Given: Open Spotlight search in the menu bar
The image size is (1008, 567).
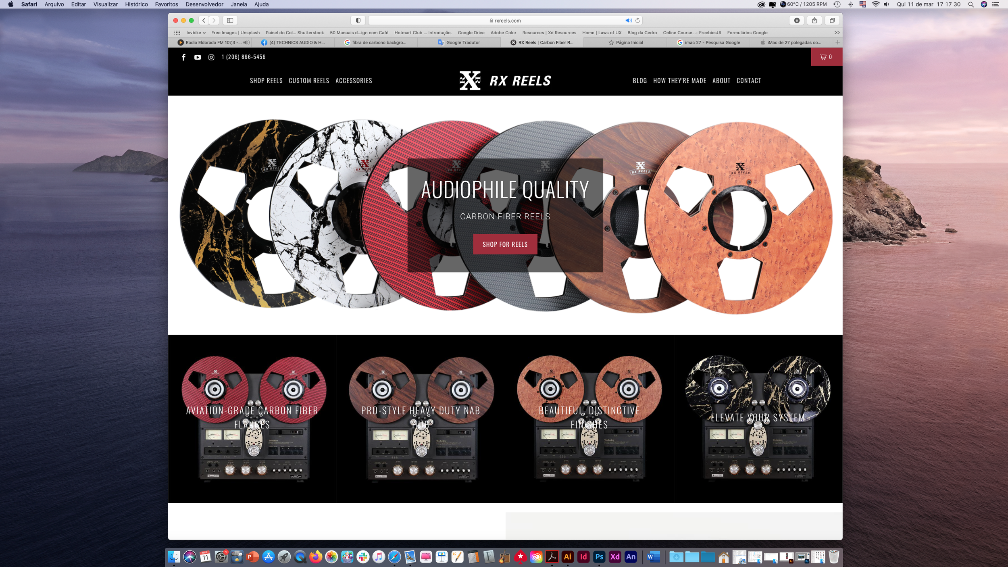Looking at the screenshot, I should point(971,4).
